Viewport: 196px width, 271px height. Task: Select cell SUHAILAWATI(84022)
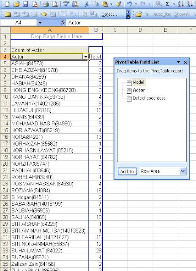click(x=50, y=251)
